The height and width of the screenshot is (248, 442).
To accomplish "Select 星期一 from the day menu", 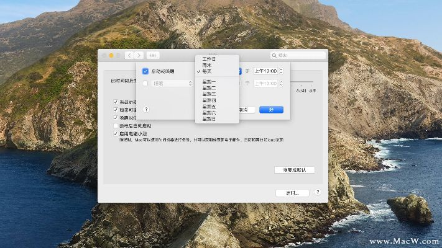I will (x=209, y=82).
